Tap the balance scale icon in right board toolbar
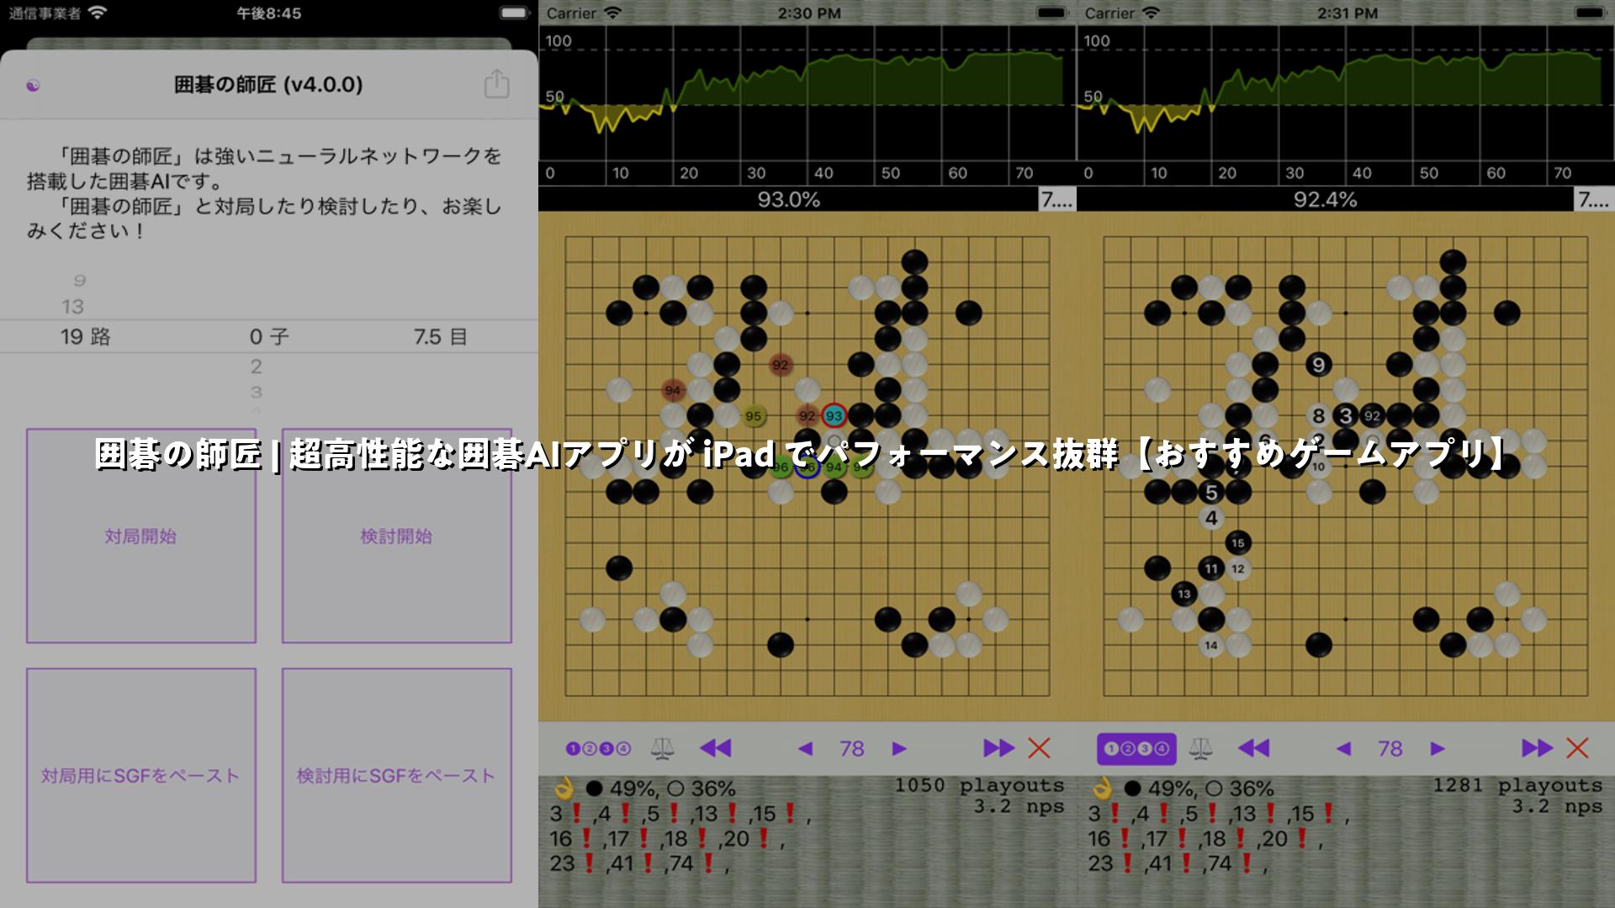Image resolution: width=1615 pixels, height=908 pixels. coord(1200,748)
